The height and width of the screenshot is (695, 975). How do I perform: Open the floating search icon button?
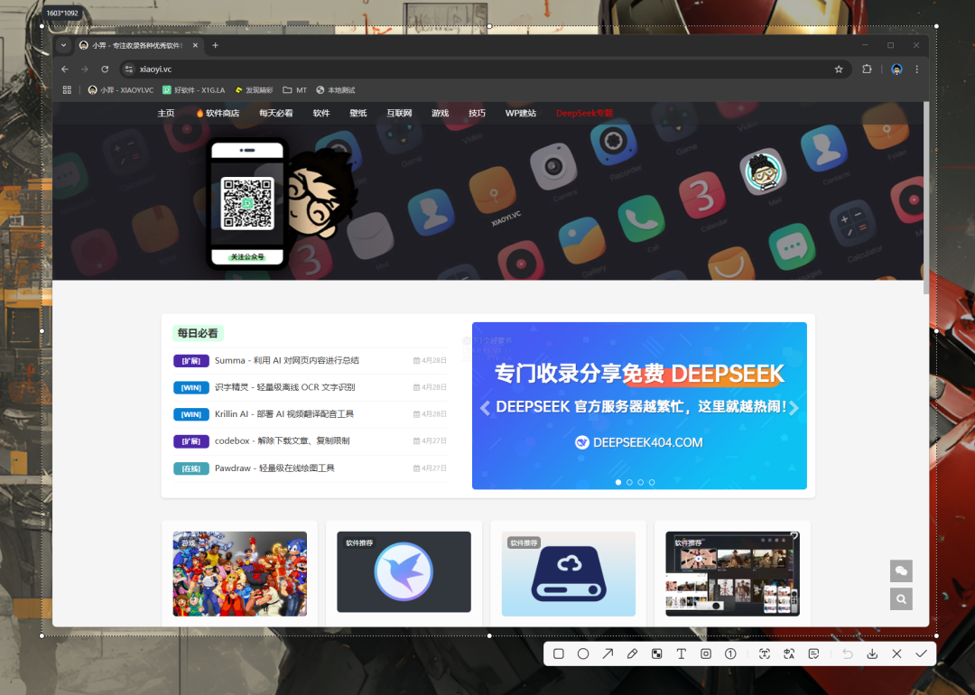tap(901, 599)
